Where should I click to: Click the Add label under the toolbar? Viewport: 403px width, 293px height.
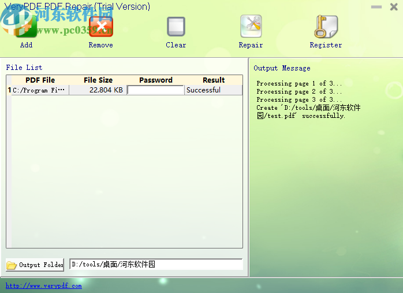[26, 45]
